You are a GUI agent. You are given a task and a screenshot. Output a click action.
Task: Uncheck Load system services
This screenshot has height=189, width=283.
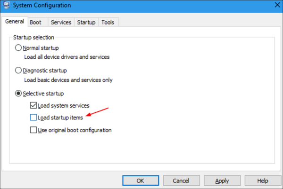tap(33, 105)
